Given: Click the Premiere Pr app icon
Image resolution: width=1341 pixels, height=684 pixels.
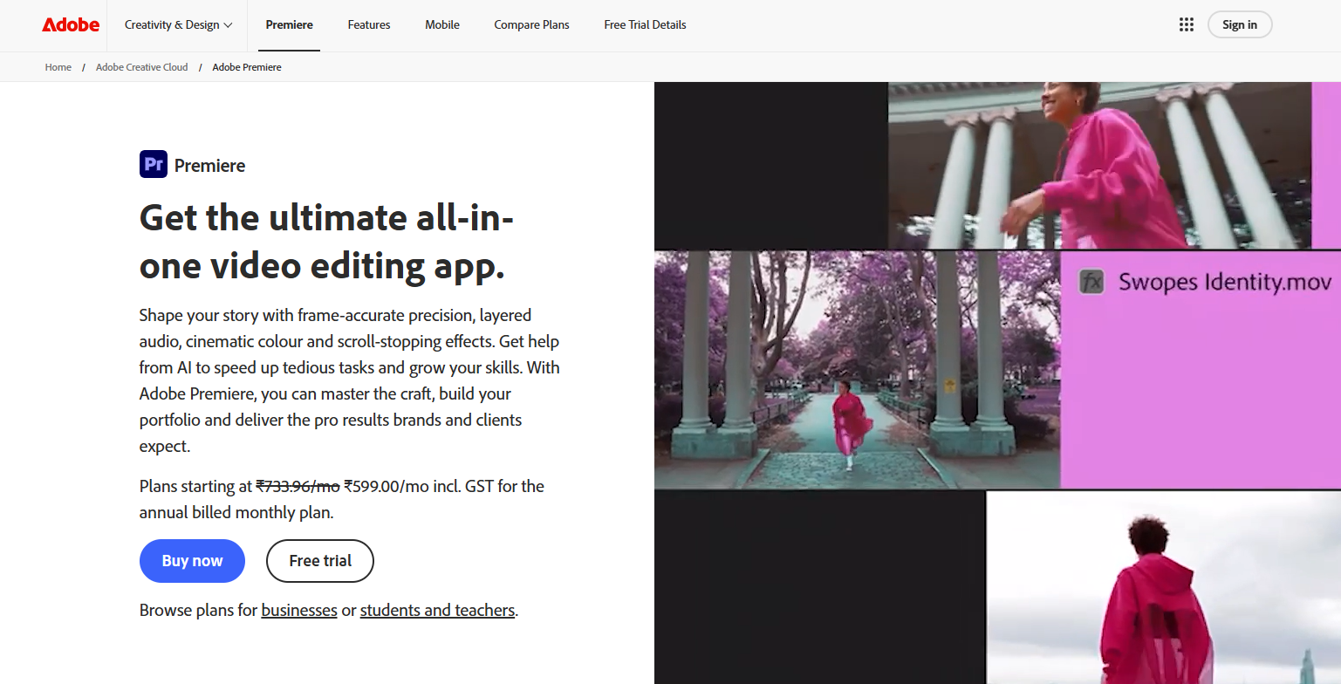Looking at the screenshot, I should point(154,164).
